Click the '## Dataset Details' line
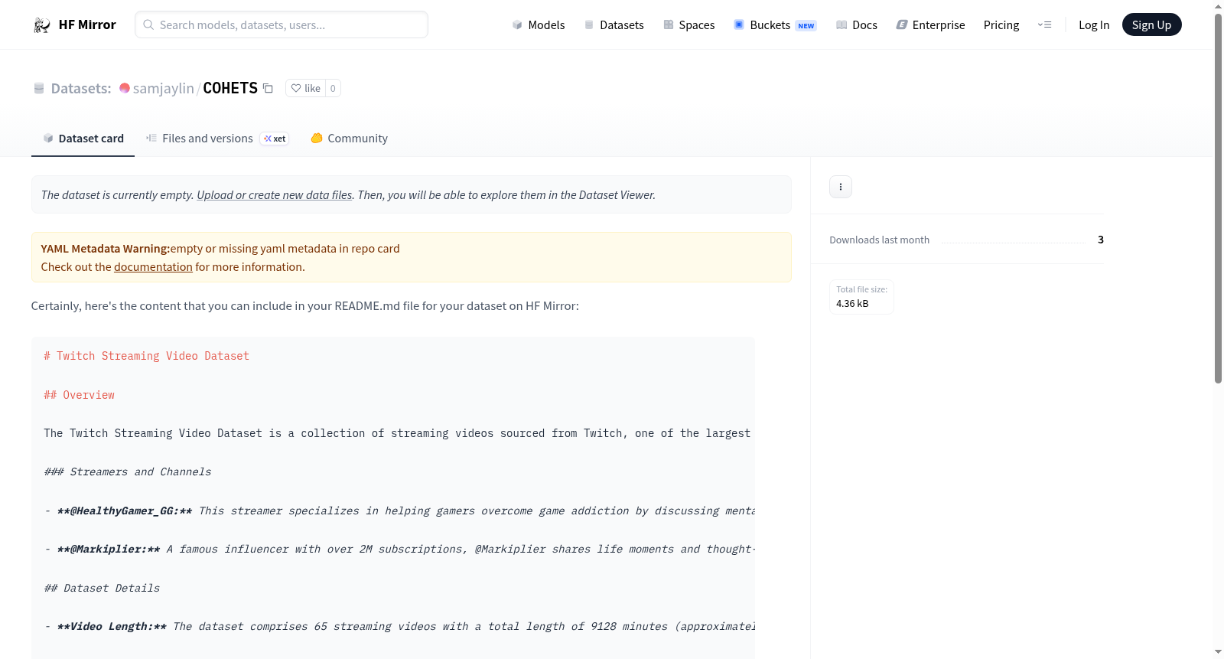Viewport: 1224px width, 659px height. coord(102,588)
